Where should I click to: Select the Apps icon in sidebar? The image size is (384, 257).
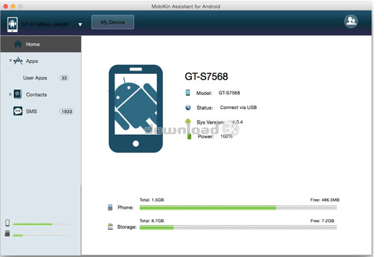[18, 61]
